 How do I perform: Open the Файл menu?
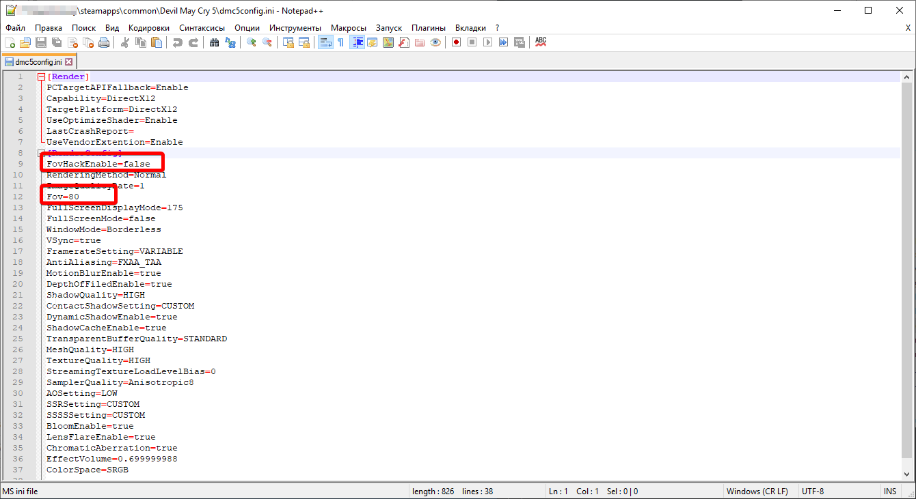(15, 28)
